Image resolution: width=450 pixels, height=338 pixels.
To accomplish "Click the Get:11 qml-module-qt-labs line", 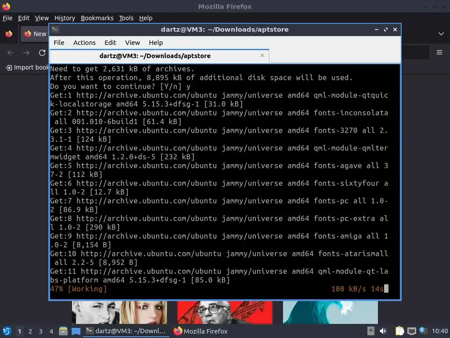I will 219,276.
